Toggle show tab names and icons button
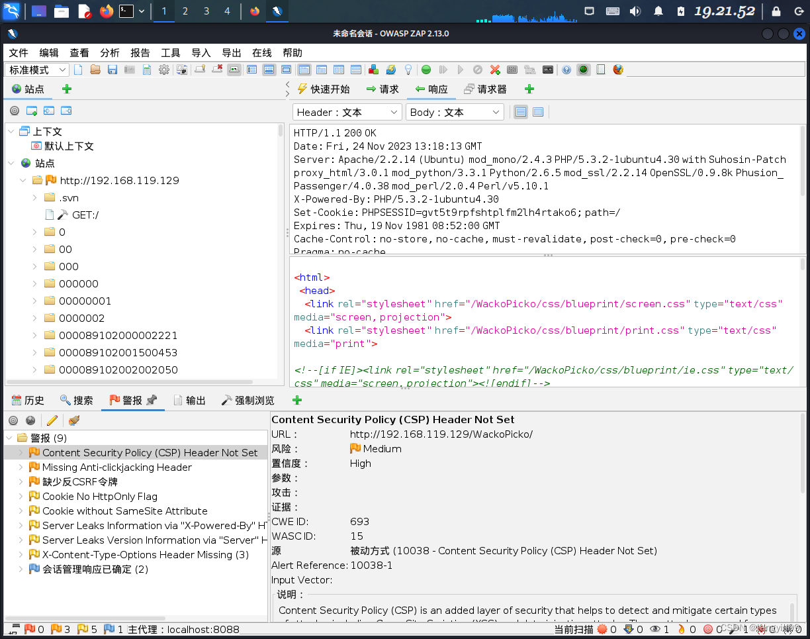This screenshot has height=639, width=810. (x=233, y=70)
